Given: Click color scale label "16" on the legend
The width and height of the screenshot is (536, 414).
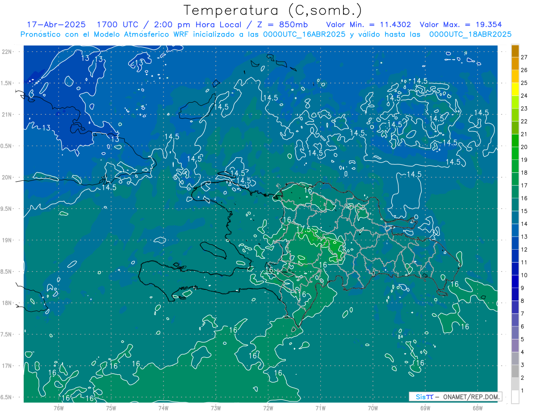Looking at the screenshot, I should (x=524, y=198).
